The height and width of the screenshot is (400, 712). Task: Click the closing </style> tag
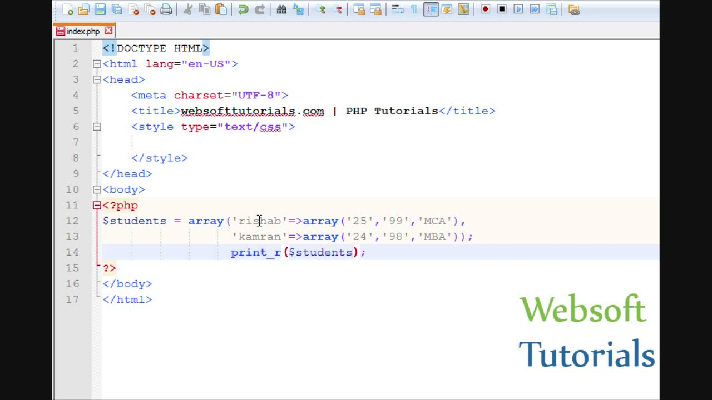(160, 158)
